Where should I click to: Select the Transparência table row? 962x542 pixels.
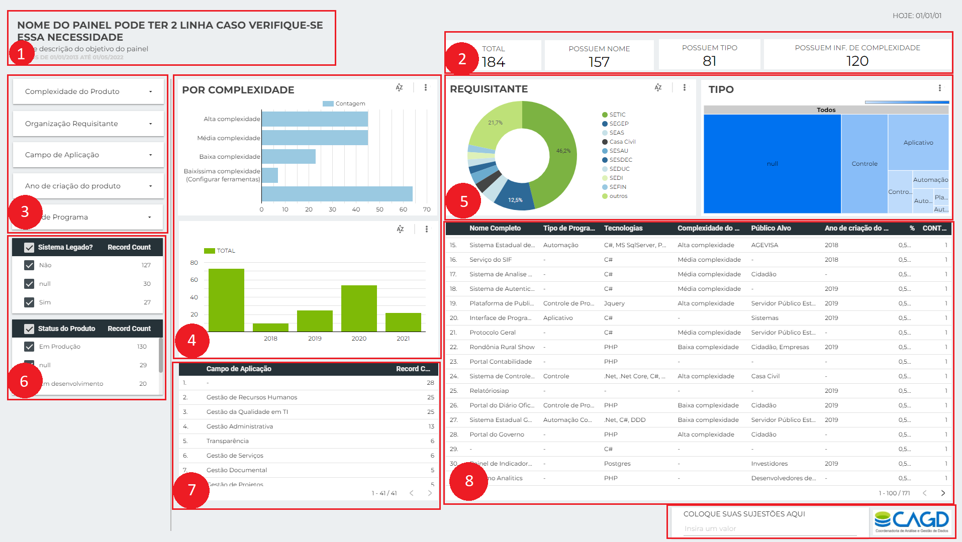click(309, 441)
